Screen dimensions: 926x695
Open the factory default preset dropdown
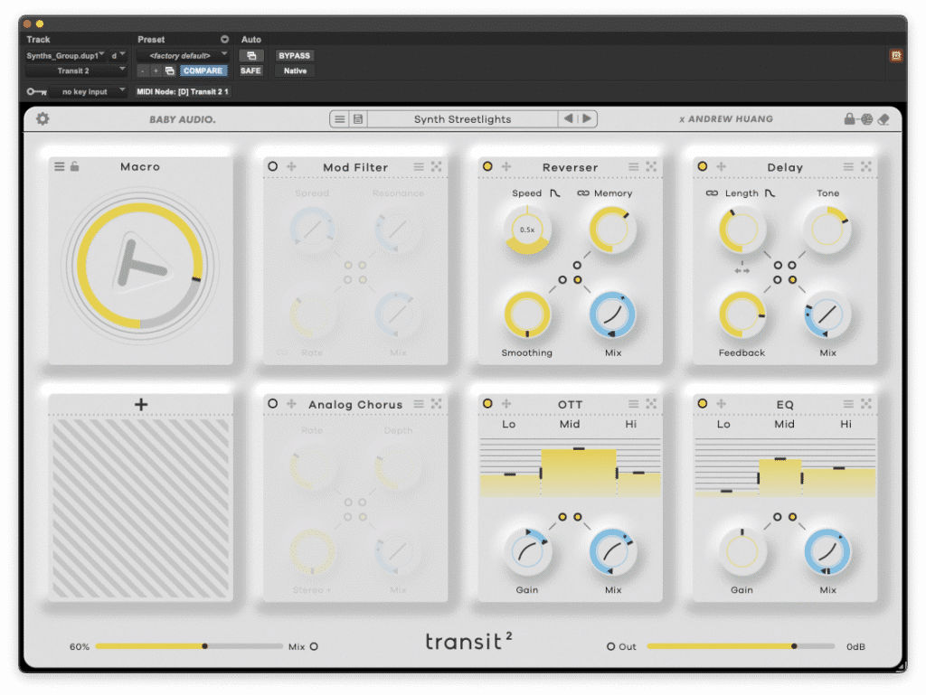183,55
